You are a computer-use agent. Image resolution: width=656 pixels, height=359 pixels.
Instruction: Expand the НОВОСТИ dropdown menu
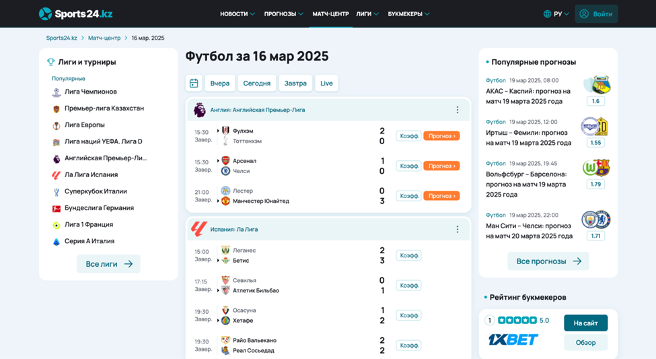coord(238,14)
